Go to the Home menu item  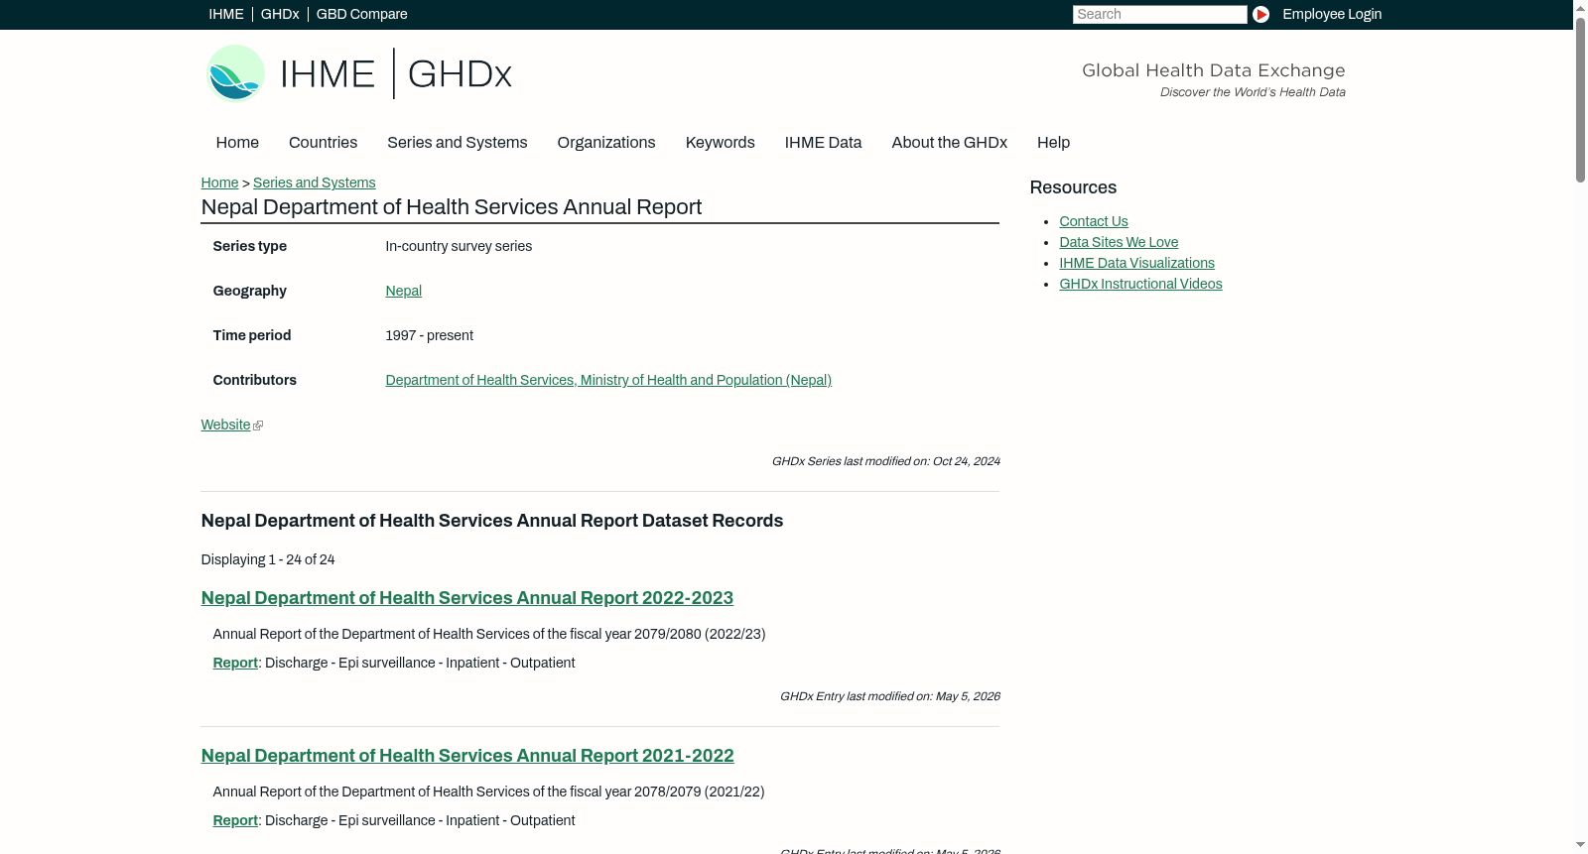(x=237, y=143)
